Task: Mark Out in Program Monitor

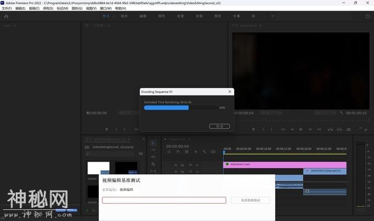Action: 271,129
